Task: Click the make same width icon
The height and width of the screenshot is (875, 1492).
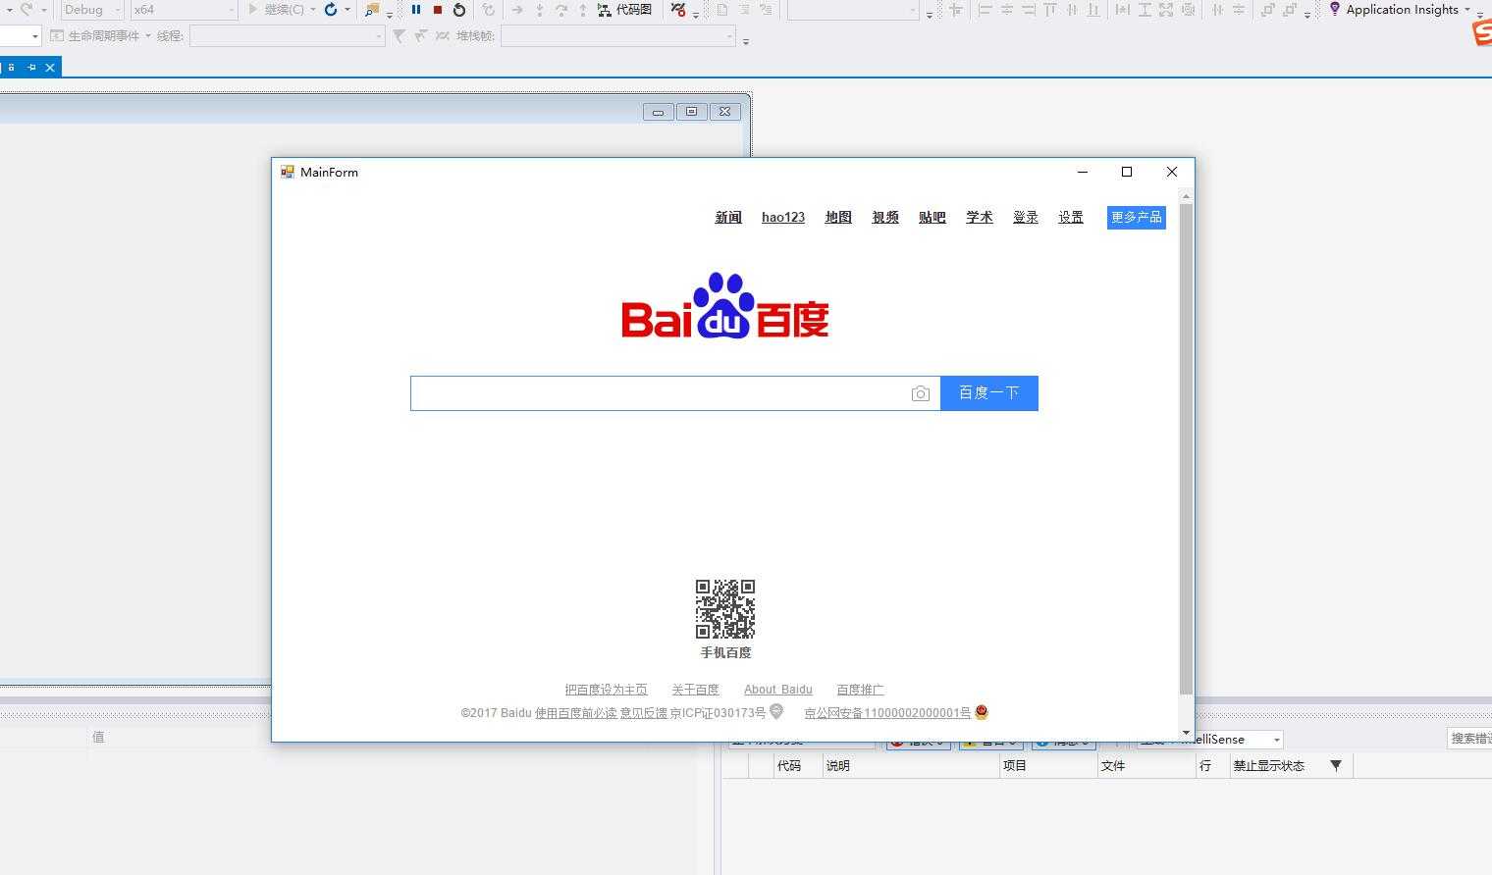Action: click(1123, 10)
